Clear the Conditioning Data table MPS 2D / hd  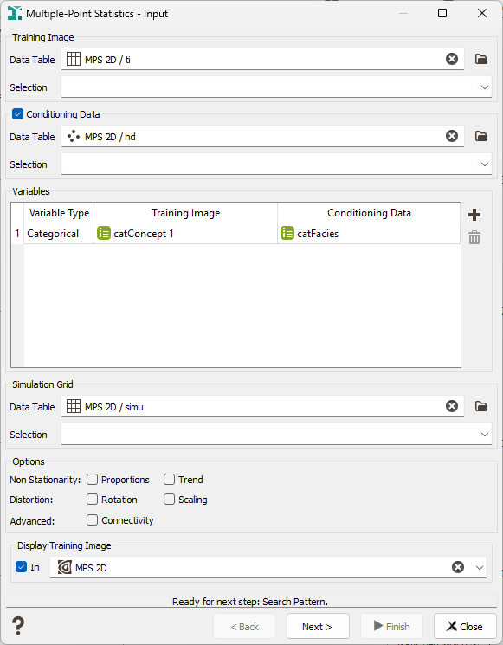(452, 136)
